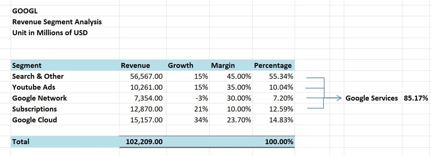The height and width of the screenshot is (156, 431).
Task: Click the 45.00% margin cell
Action: coord(231,76)
